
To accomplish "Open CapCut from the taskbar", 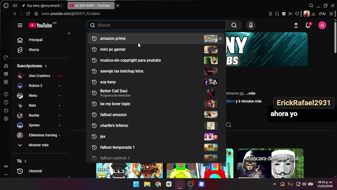I will tap(169, 184).
